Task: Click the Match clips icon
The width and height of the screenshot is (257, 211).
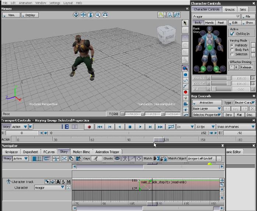Action: (x=156, y=159)
